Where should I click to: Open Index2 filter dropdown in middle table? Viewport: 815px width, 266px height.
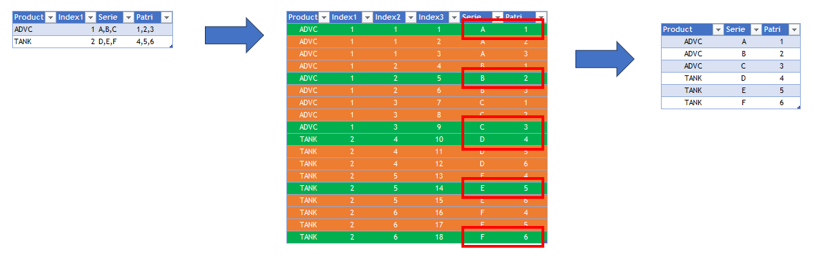(x=411, y=17)
